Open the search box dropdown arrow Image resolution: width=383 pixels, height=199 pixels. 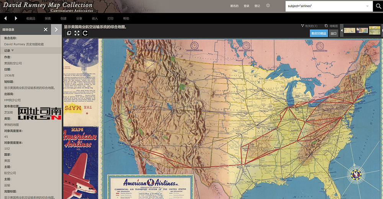368,6
